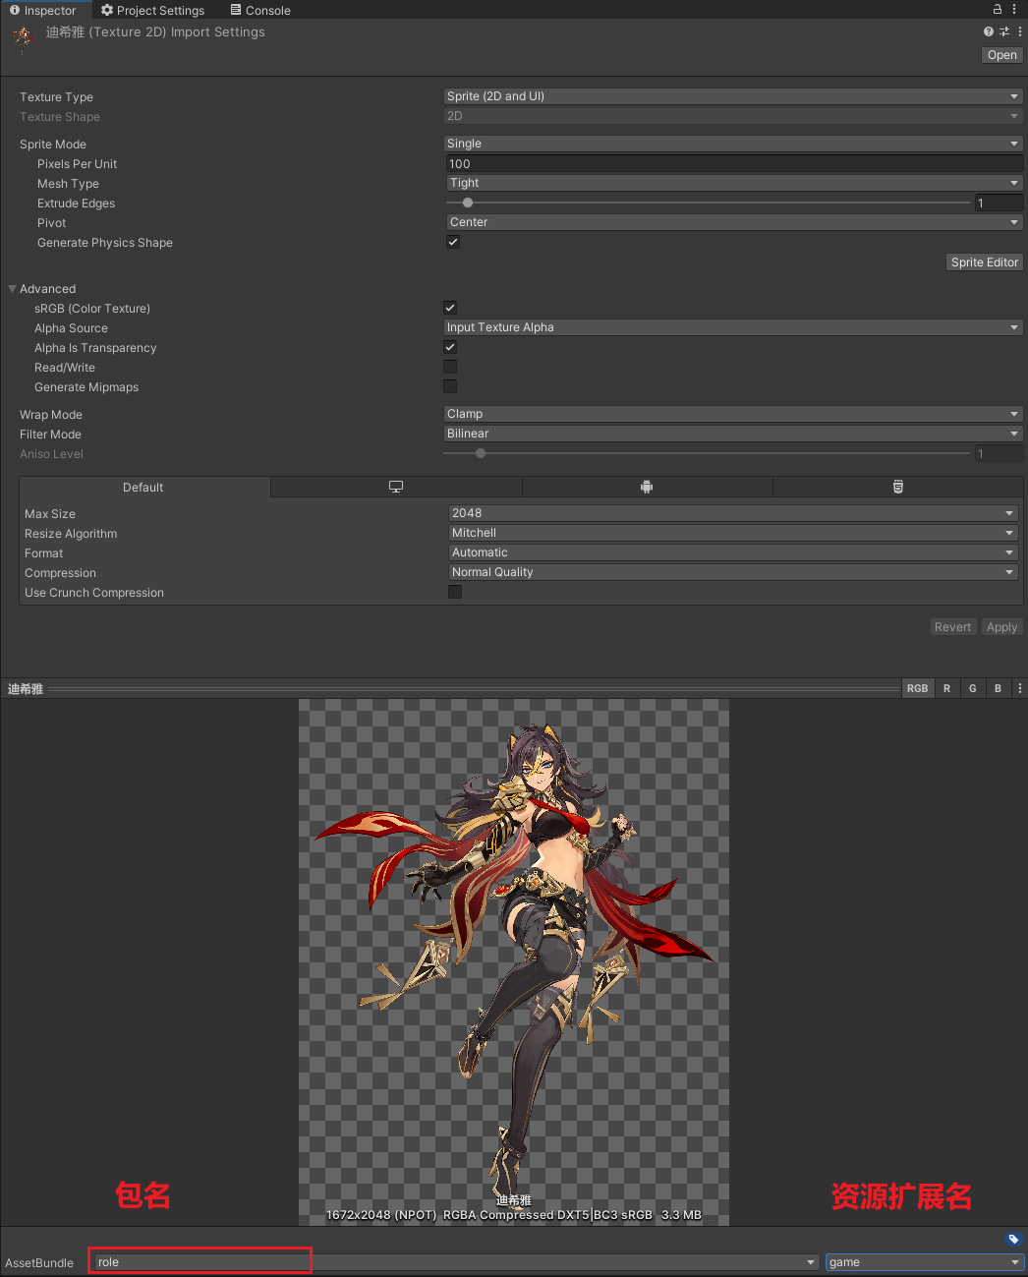Click the Sprite Editor button
This screenshot has height=1277, width=1028.
(985, 262)
